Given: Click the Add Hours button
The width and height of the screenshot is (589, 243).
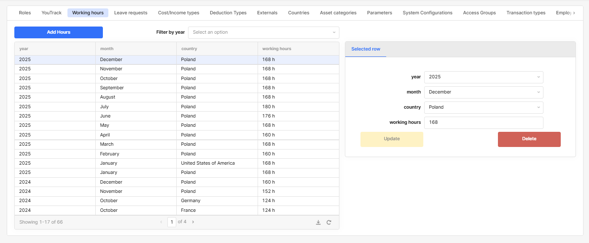Looking at the screenshot, I should 59,32.
